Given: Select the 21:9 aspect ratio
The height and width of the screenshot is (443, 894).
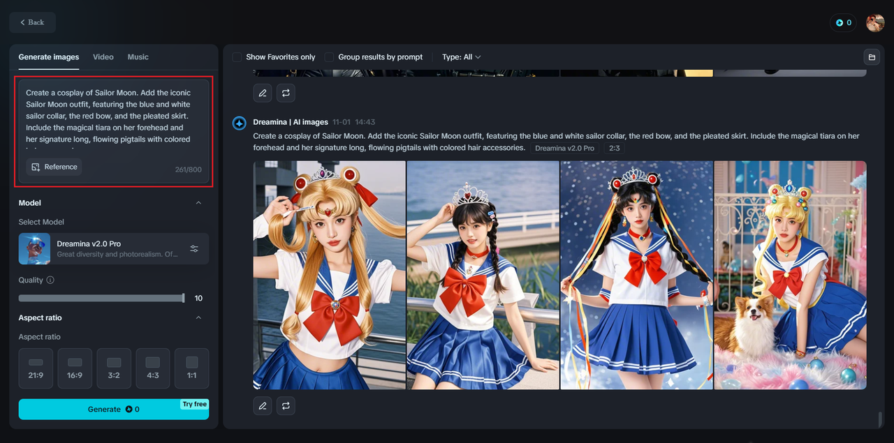Looking at the screenshot, I should coord(36,368).
